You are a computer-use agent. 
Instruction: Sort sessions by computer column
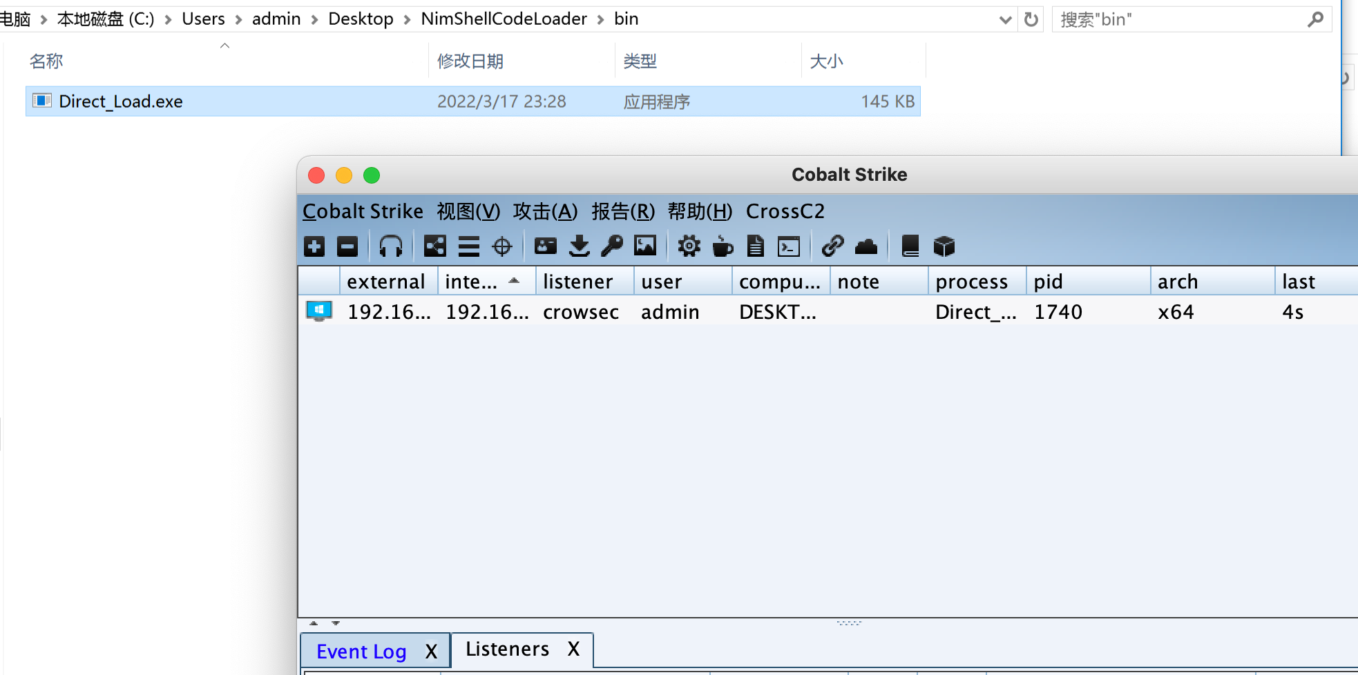(x=781, y=281)
